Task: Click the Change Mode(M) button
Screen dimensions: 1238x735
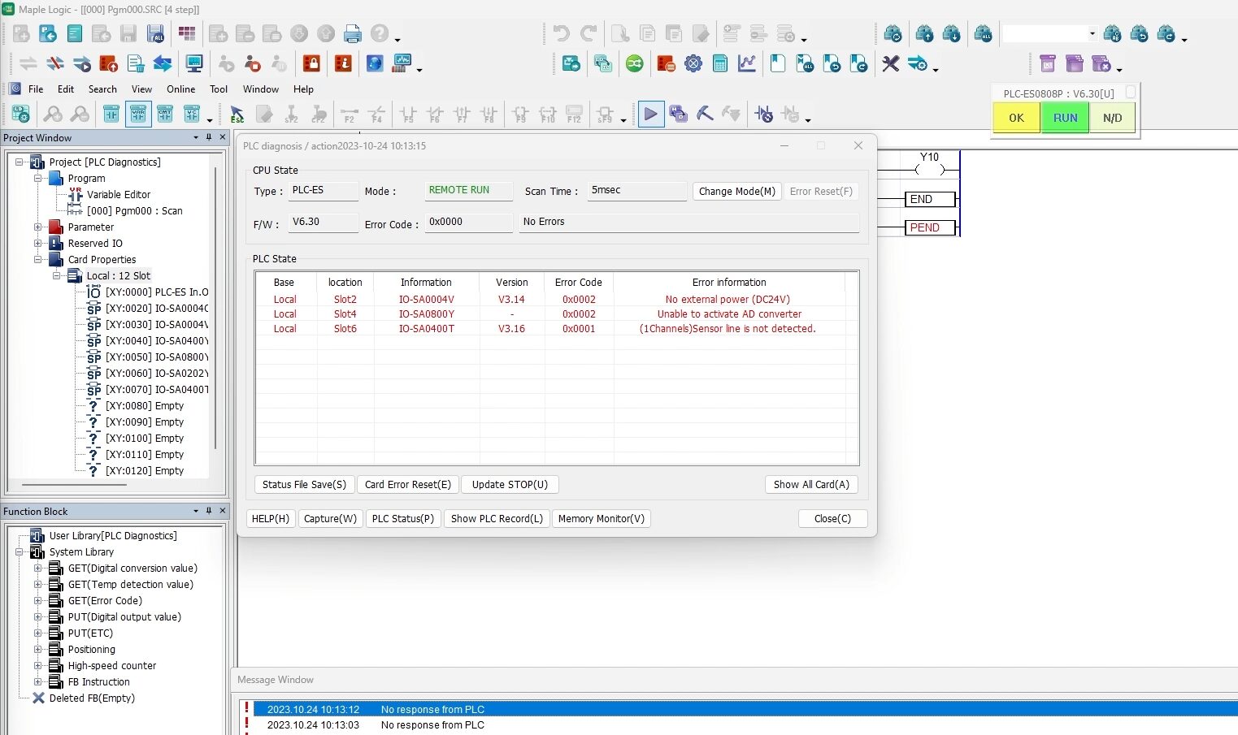Action: pos(736,191)
